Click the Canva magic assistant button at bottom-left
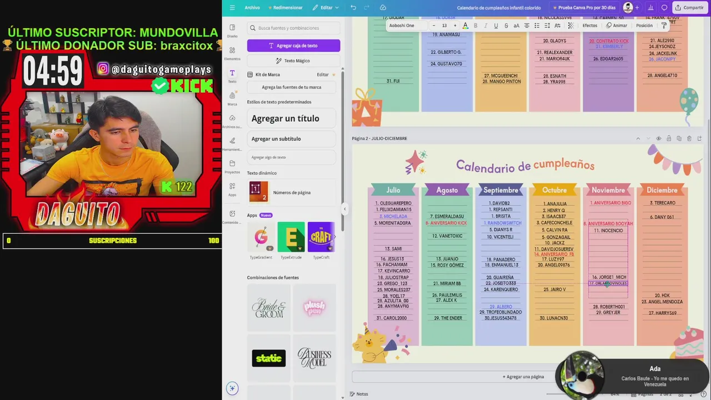This screenshot has width=711, height=400. pos(232,388)
